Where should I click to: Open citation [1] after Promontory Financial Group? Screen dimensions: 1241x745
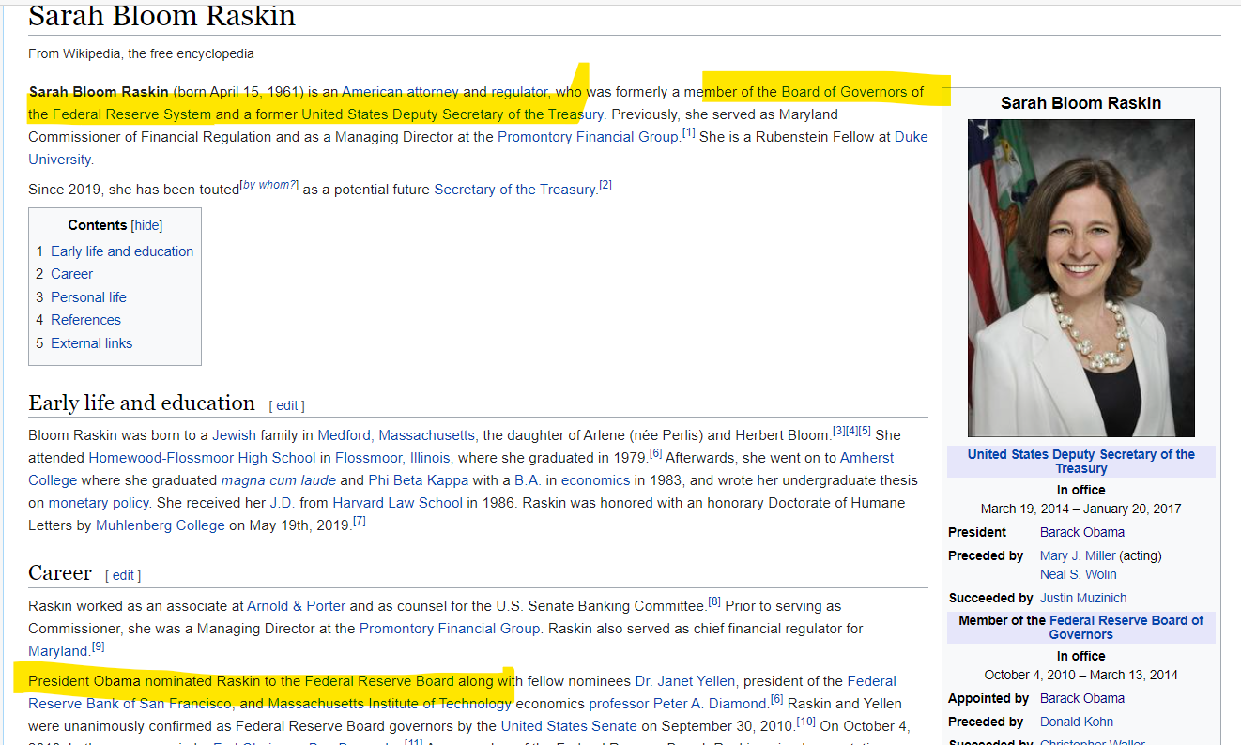688,133
